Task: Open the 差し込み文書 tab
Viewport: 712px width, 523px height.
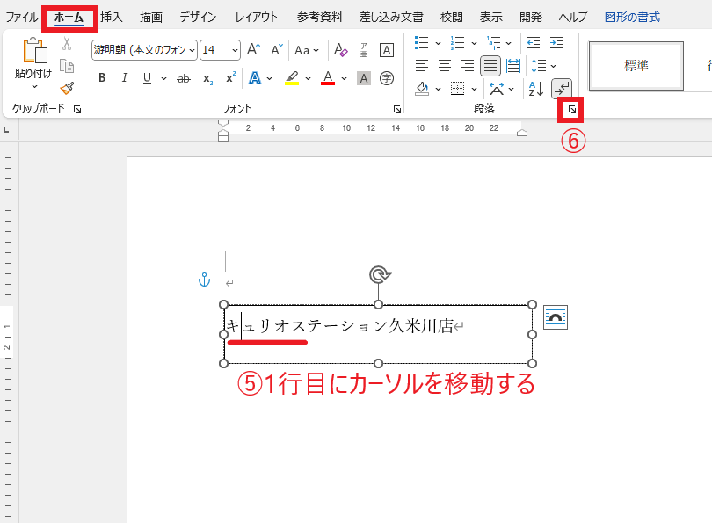Action: [391, 18]
